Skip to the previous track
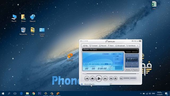Viewport: 170px width, 96px height. 87,78
